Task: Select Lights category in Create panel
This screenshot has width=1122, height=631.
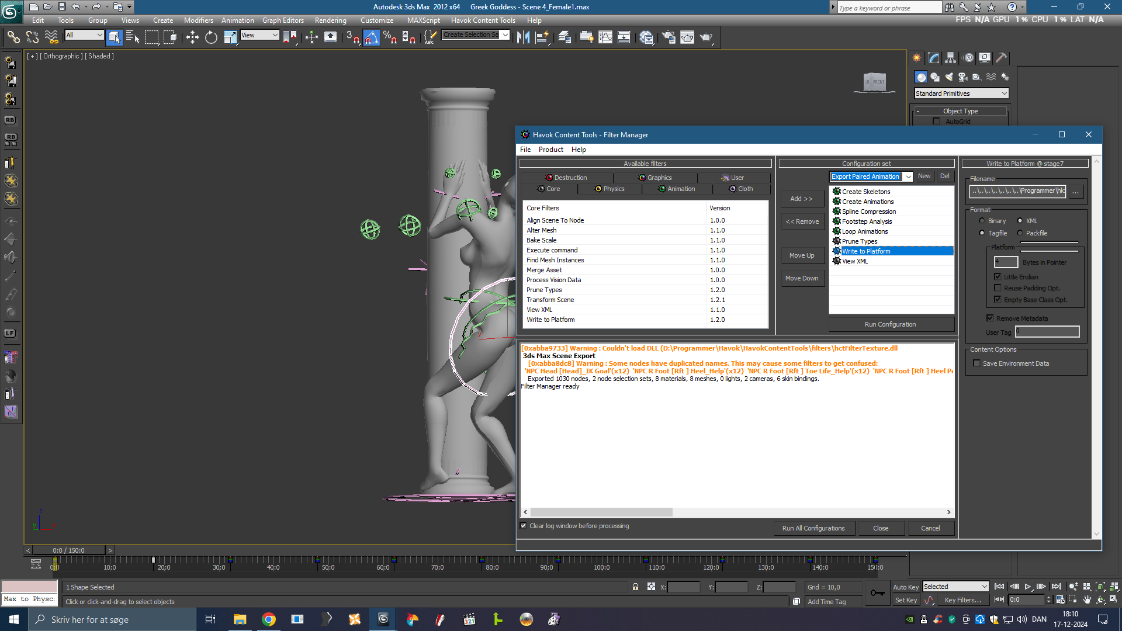Action: coord(949,77)
